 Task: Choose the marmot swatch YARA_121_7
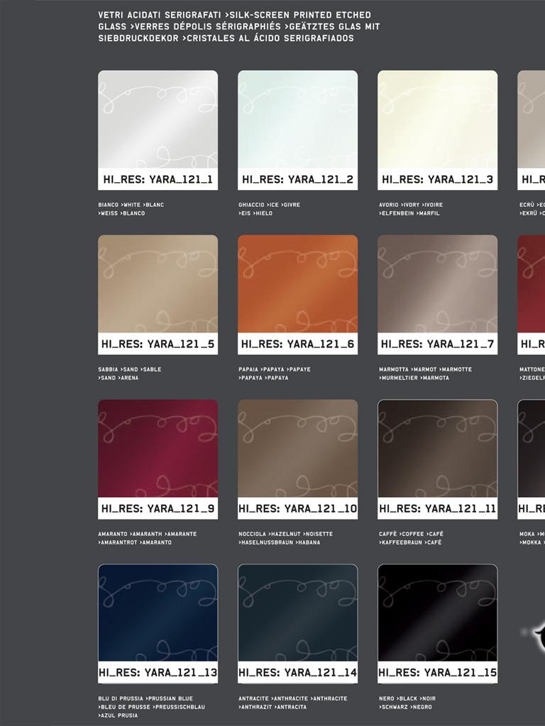437,284
